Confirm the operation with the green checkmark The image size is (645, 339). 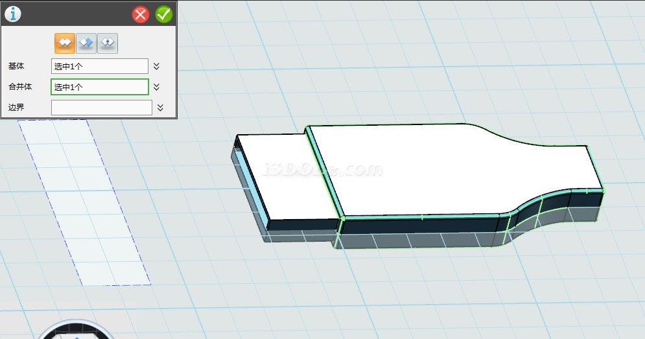click(164, 14)
